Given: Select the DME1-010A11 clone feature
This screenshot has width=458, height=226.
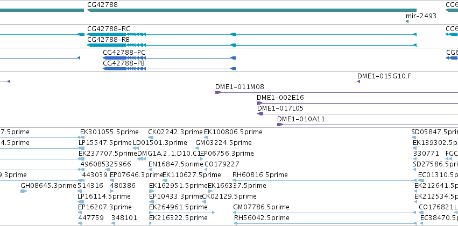Looking at the screenshot, I should click(x=368, y=125).
